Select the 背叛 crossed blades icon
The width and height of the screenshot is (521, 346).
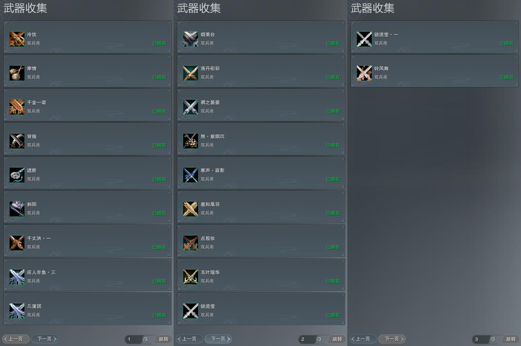click(x=17, y=141)
